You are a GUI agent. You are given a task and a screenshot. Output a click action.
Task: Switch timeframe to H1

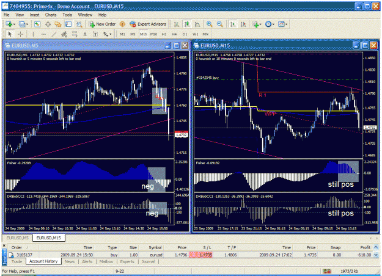point(164,34)
